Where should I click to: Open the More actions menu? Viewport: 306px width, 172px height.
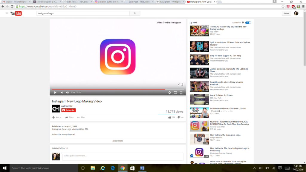pyautogui.click(x=81, y=117)
